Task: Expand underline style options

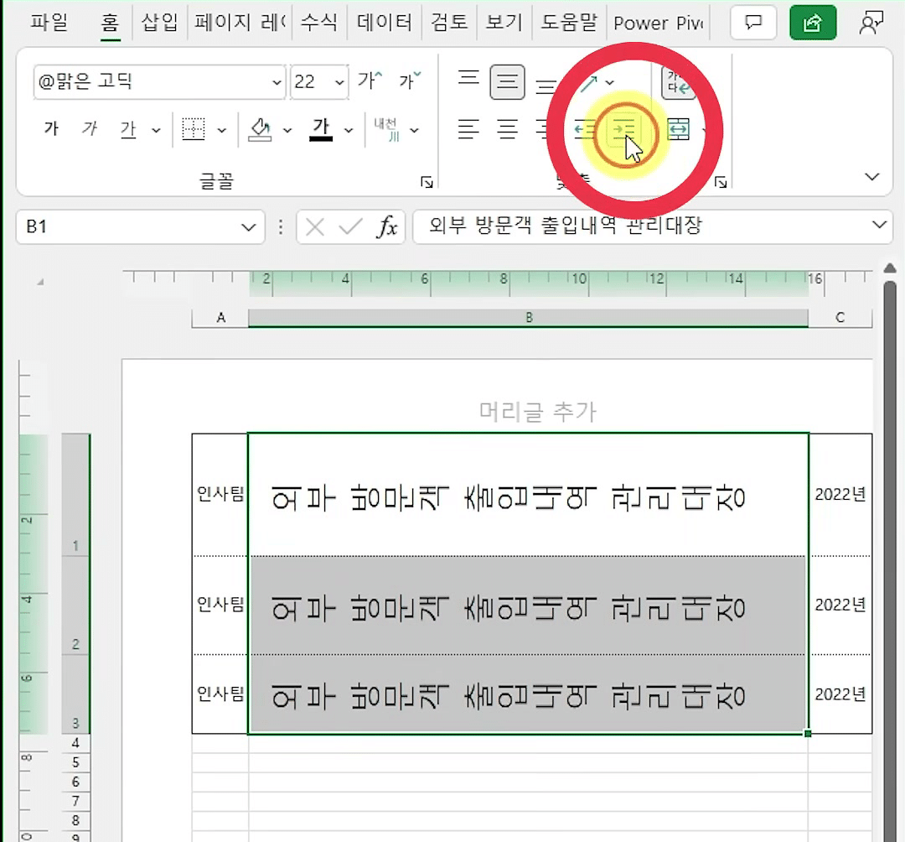Action: (x=156, y=131)
